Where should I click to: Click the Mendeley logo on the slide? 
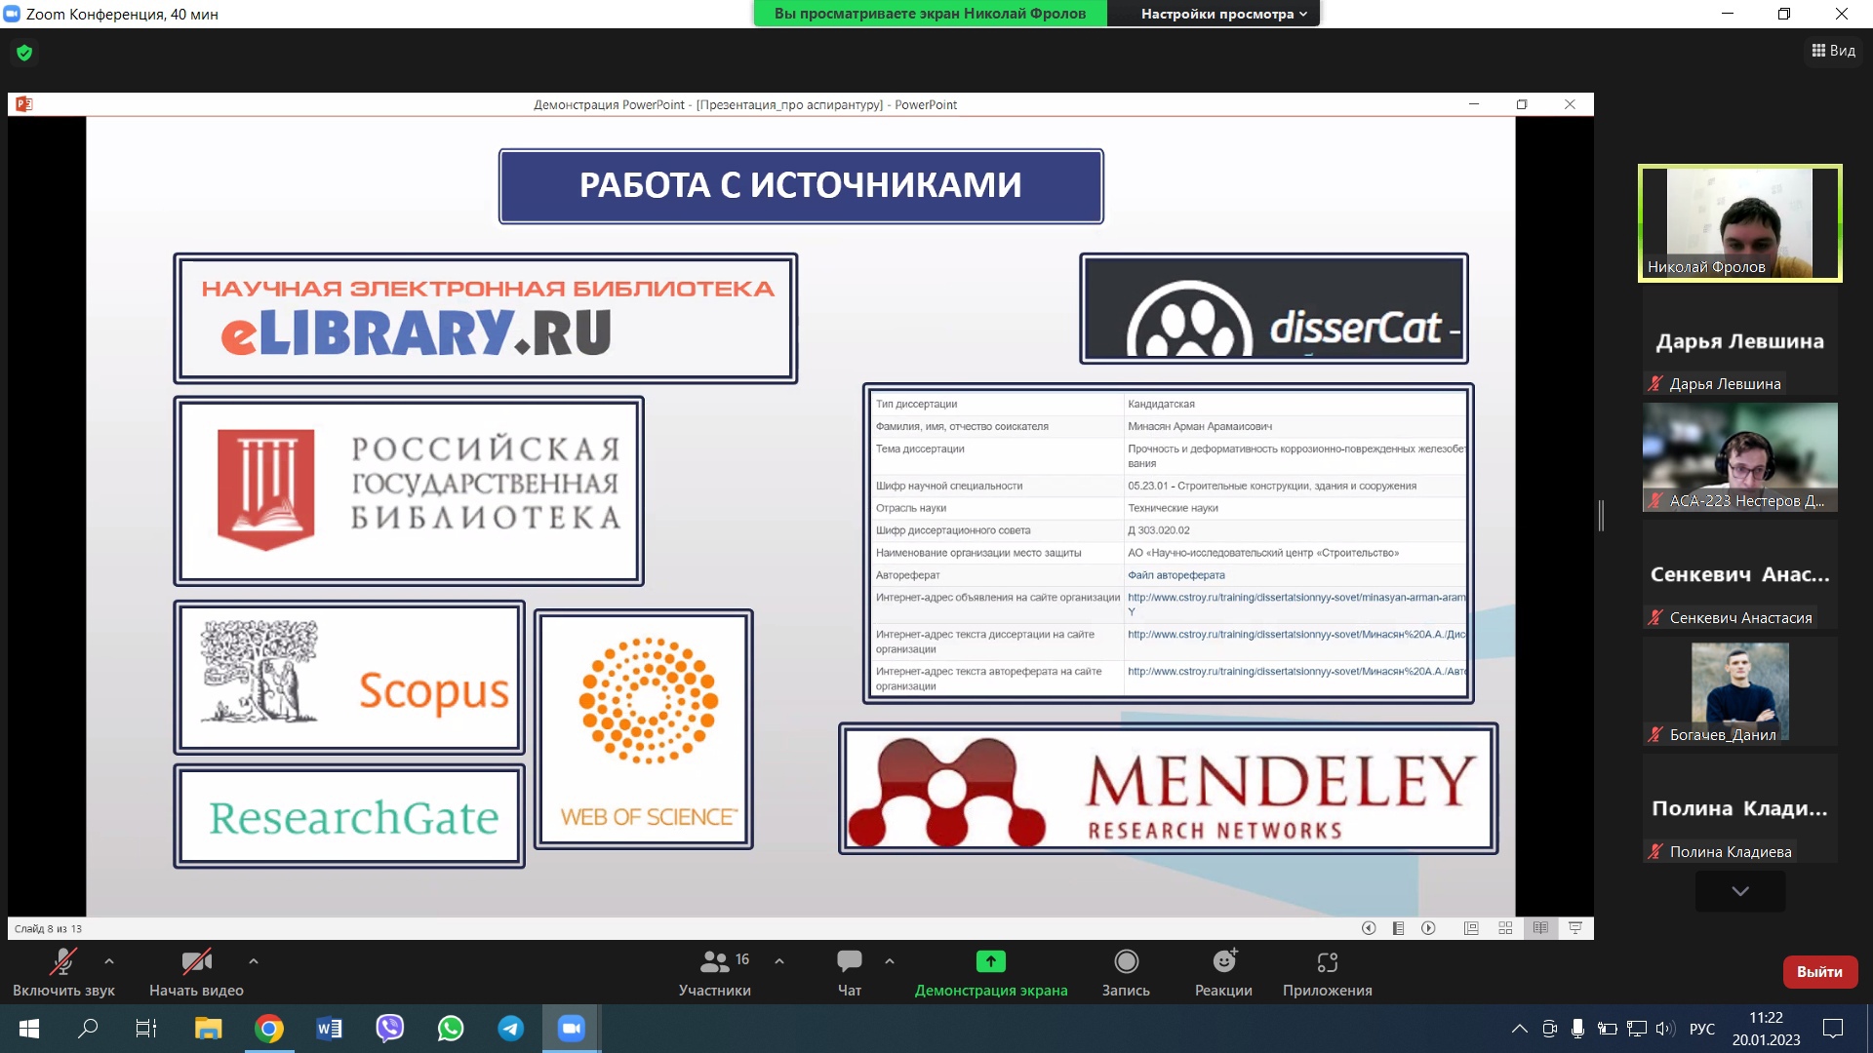point(1169,788)
